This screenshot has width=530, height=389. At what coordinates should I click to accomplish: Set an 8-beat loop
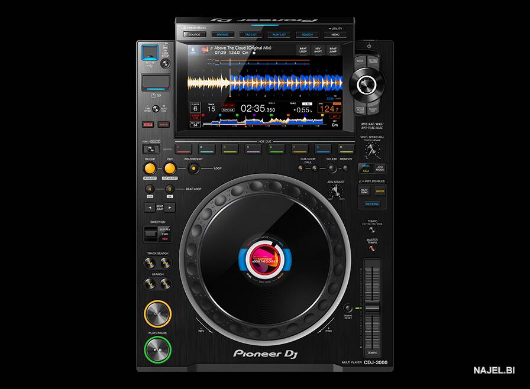coord(170,189)
